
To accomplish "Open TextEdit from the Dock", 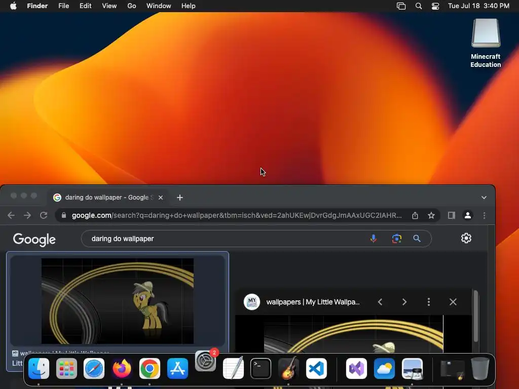I will [233, 368].
